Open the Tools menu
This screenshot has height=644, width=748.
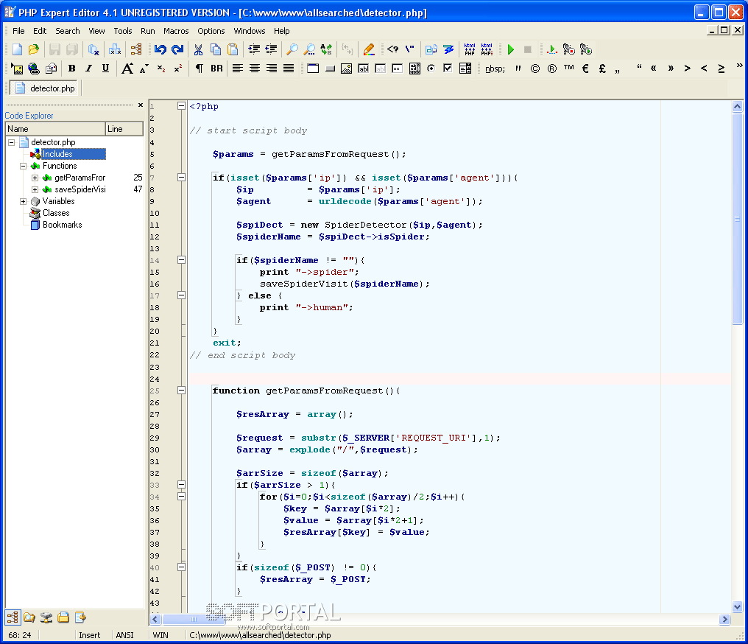point(123,31)
